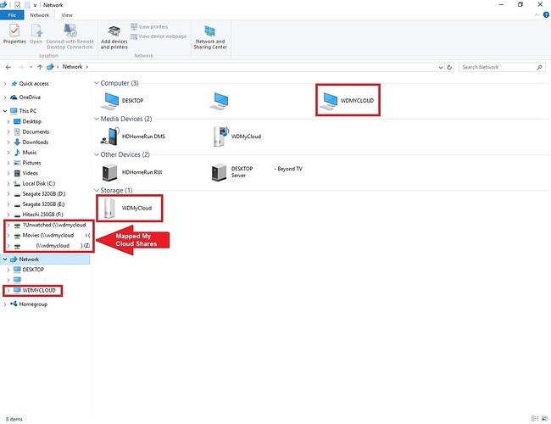The image size is (551, 424).
Task: Open the Z: mapped wdmycloud share
Action: click(x=52, y=246)
